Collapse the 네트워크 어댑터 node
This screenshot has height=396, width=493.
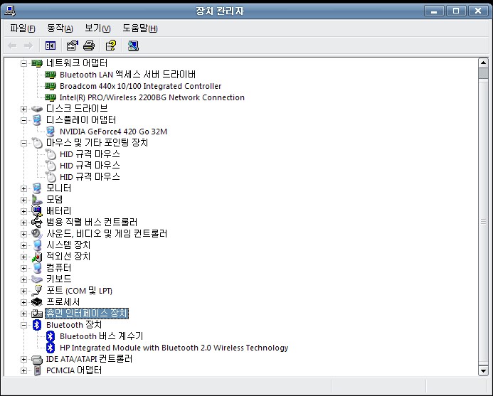pos(23,63)
